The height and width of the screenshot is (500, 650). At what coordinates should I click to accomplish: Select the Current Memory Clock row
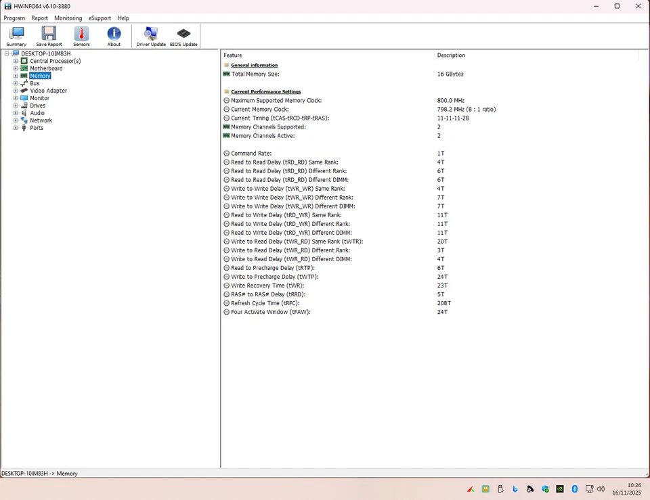[x=429, y=110]
